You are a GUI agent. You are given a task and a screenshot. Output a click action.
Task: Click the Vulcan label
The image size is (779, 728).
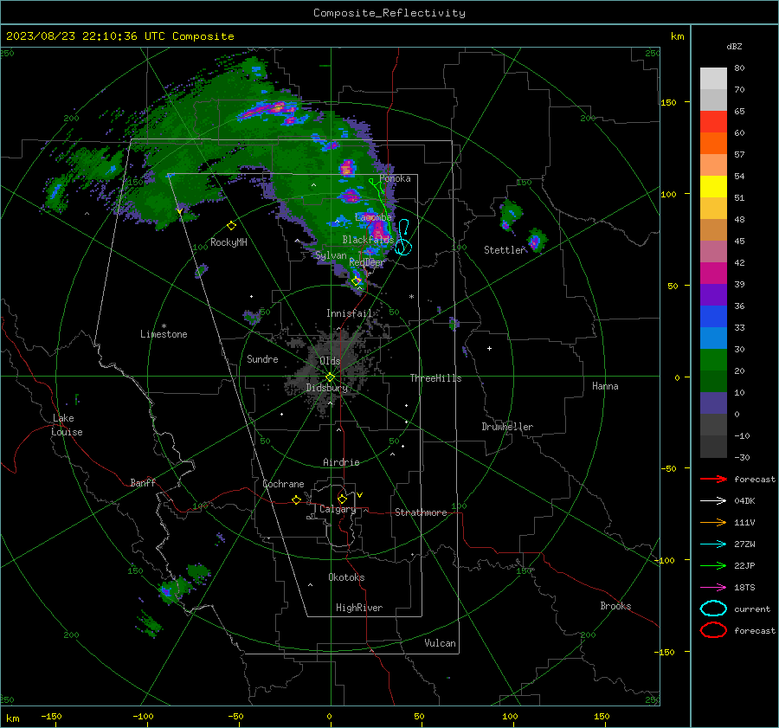440,643
